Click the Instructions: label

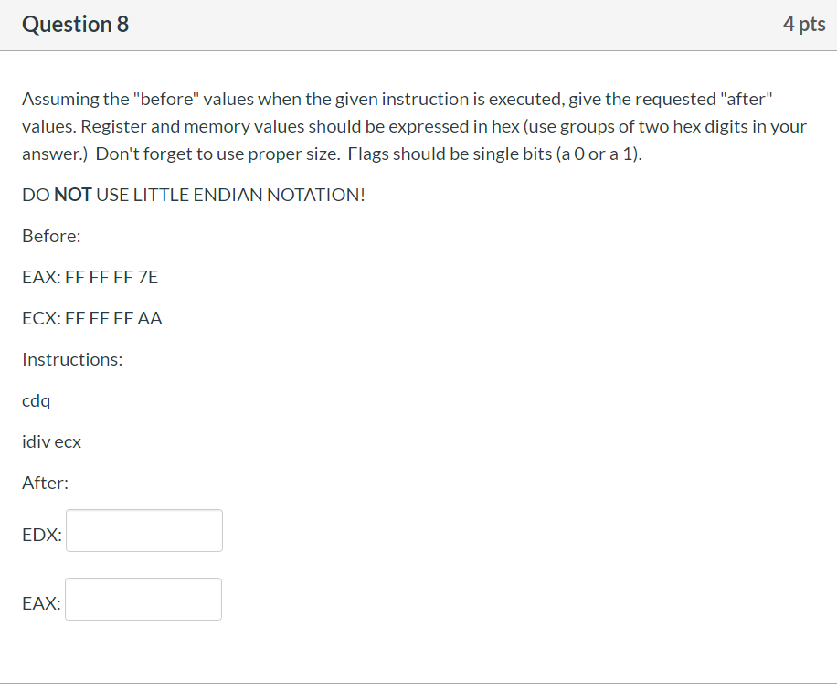point(72,359)
